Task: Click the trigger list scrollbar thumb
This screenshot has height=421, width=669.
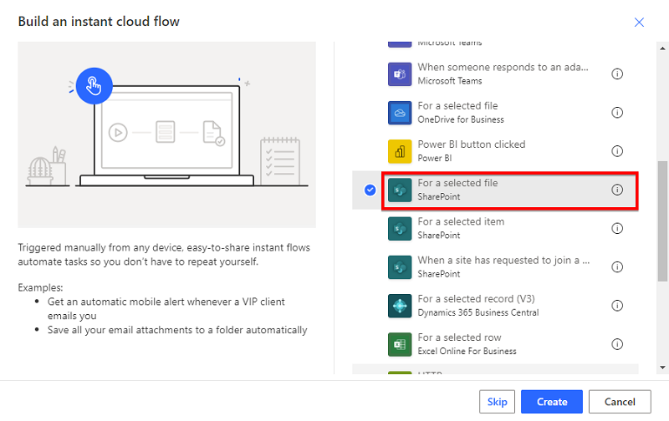Action: tap(662, 221)
